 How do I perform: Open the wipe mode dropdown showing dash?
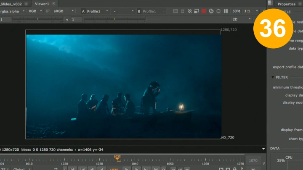point(123,11)
